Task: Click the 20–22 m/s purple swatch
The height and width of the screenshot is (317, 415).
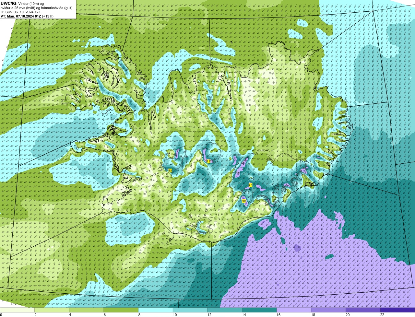Action: point(363,310)
